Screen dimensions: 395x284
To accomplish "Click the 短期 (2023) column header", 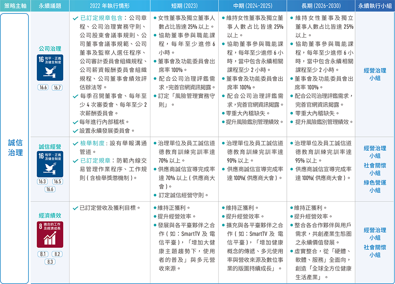I will [184, 6].
